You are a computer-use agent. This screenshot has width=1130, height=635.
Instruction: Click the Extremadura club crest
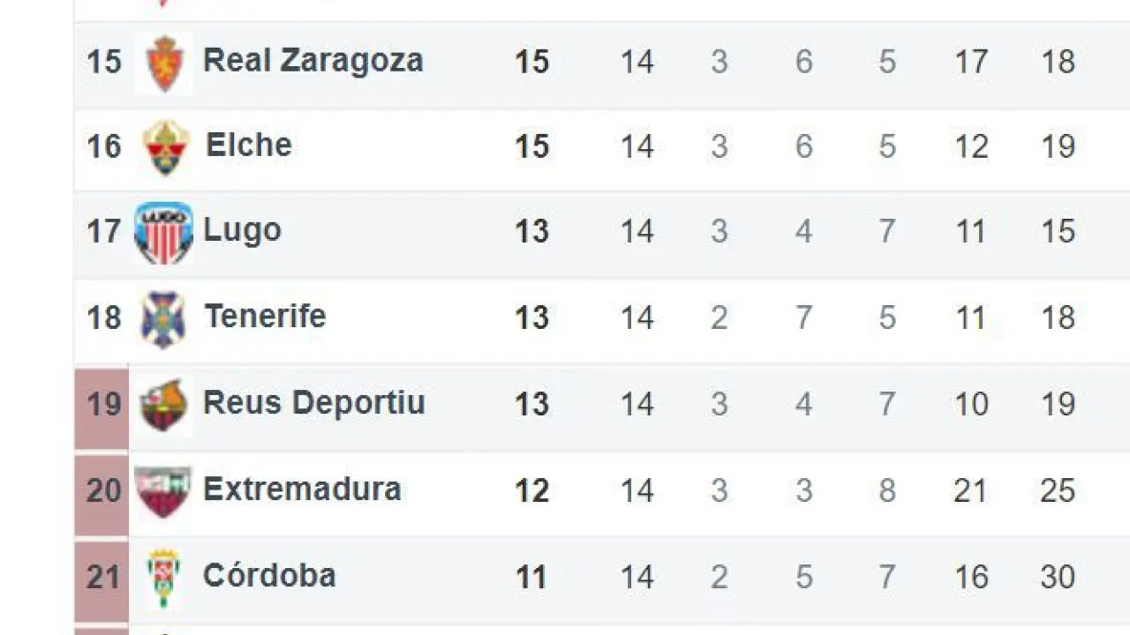(x=163, y=490)
